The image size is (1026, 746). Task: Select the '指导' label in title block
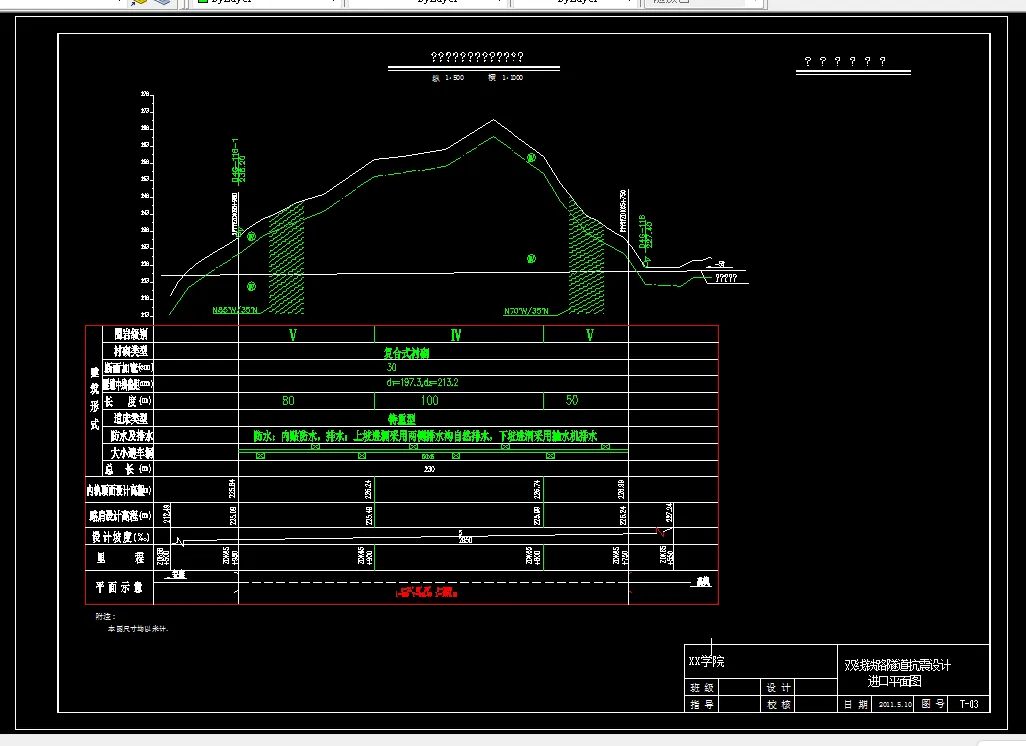pyautogui.click(x=702, y=705)
